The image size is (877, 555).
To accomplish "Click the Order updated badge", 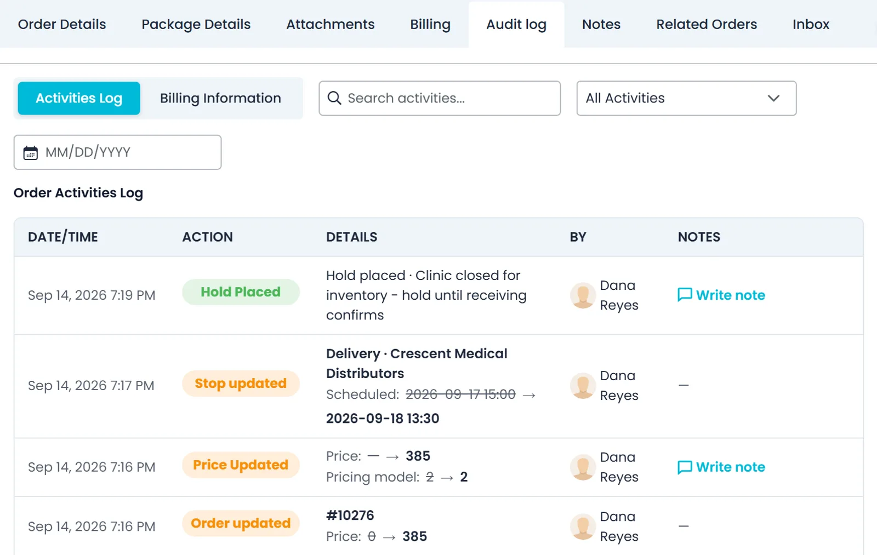I will [x=241, y=524].
